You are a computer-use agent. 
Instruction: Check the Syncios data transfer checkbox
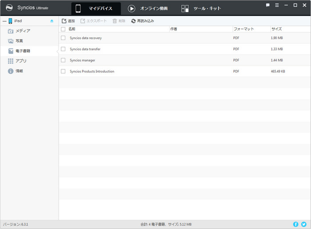[63, 49]
